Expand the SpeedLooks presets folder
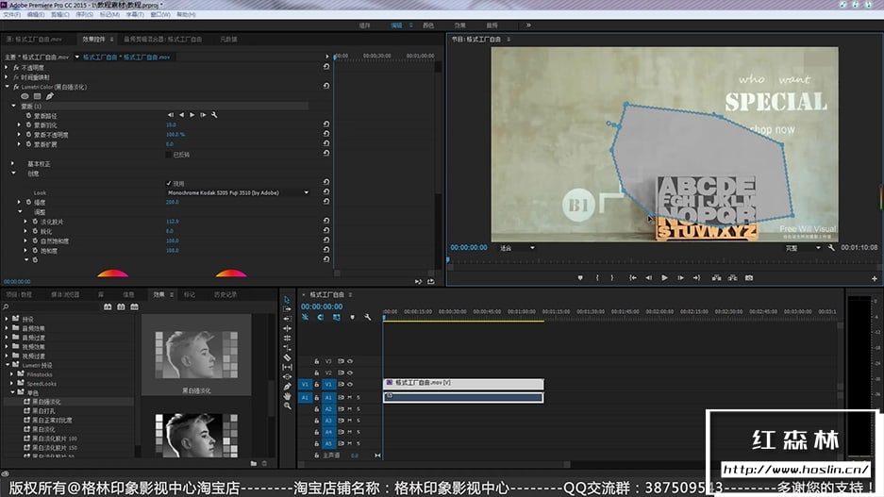Viewport: 884px width, 497px height. [x=13, y=383]
